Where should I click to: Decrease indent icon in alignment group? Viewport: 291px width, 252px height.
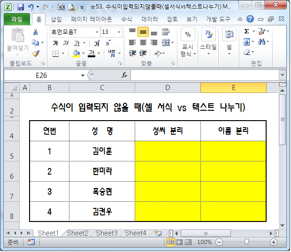(x=132, y=53)
